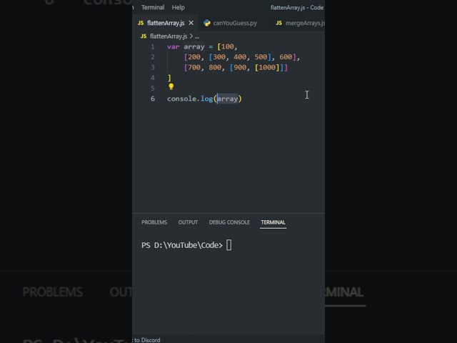The image size is (457, 343).
Task: Click the terminal prompt PS D:\YouTube\Code>
Action: pyautogui.click(x=182, y=245)
